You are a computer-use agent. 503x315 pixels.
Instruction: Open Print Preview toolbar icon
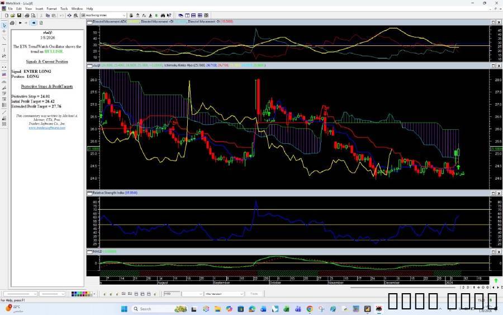coord(34,16)
